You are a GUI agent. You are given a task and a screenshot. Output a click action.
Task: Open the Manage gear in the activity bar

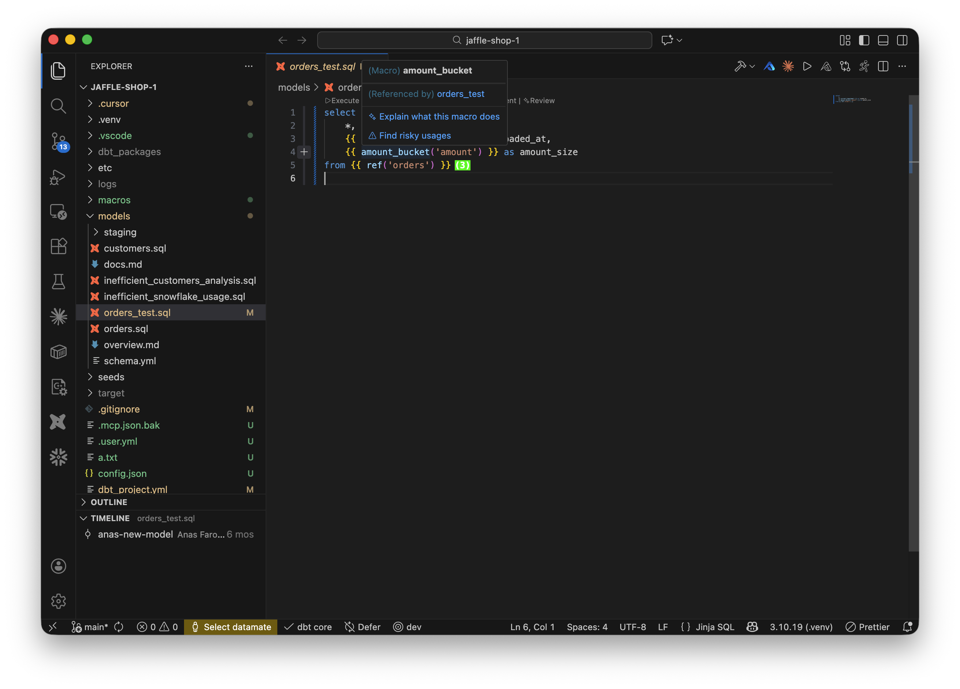[59, 601]
